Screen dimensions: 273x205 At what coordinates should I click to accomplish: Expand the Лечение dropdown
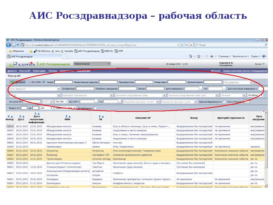[x=244, y=95]
